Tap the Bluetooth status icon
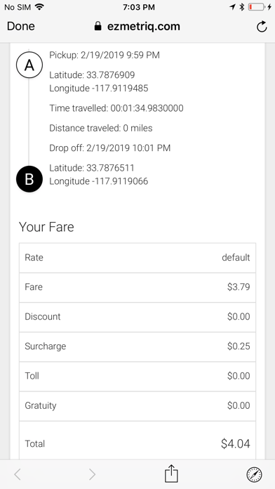Viewport: 275px width, 489px height. point(241,7)
